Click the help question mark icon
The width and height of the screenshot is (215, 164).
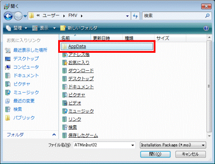point(206,28)
